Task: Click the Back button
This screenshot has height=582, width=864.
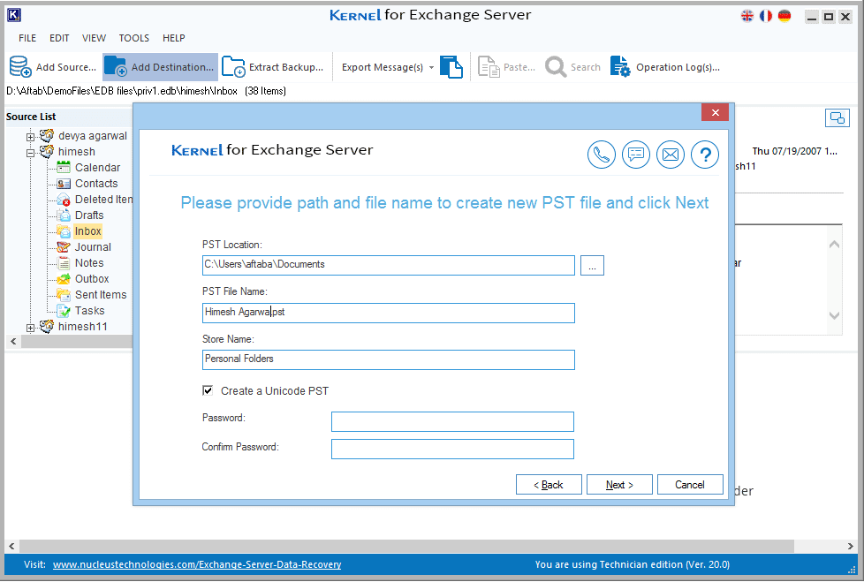Action: pos(549,485)
